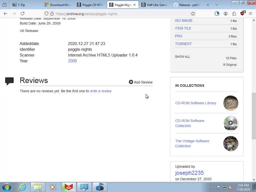Close the Peggle Nights tab

point(134,5)
